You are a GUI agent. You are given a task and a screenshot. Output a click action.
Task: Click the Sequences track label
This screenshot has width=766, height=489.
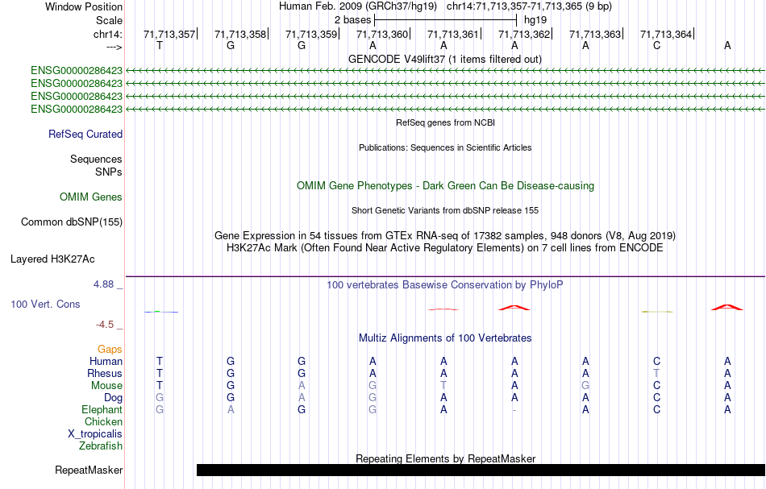(x=96, y=159)
